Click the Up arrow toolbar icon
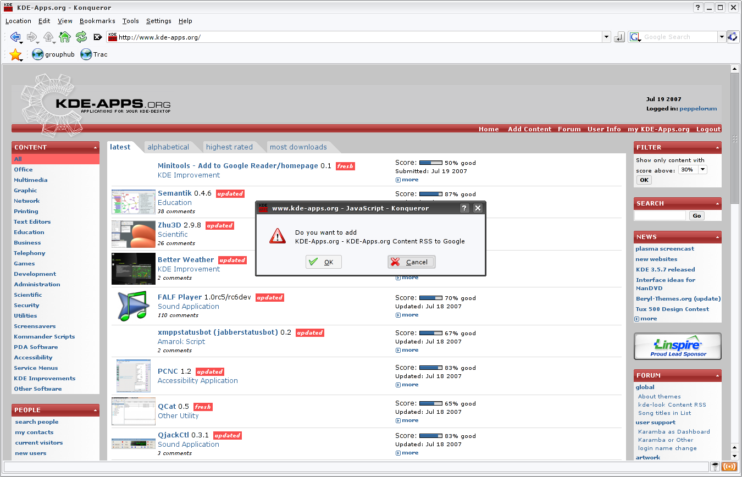 (x=48, y=37)
